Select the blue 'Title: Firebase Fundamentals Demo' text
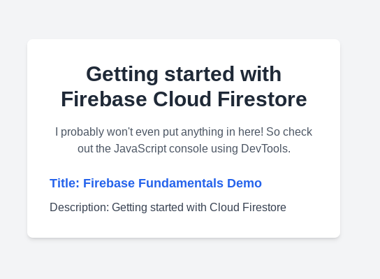 click(156, 183)
